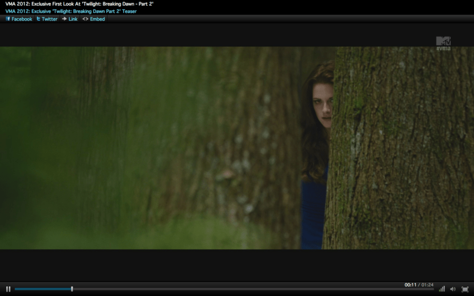
Task: Share the video on Twitter
Action: [47, 19]
